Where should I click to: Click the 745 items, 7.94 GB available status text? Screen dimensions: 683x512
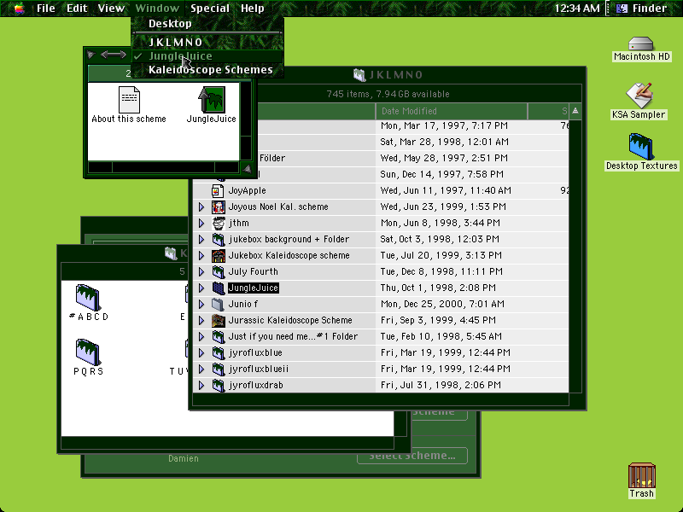coord(388,94)
